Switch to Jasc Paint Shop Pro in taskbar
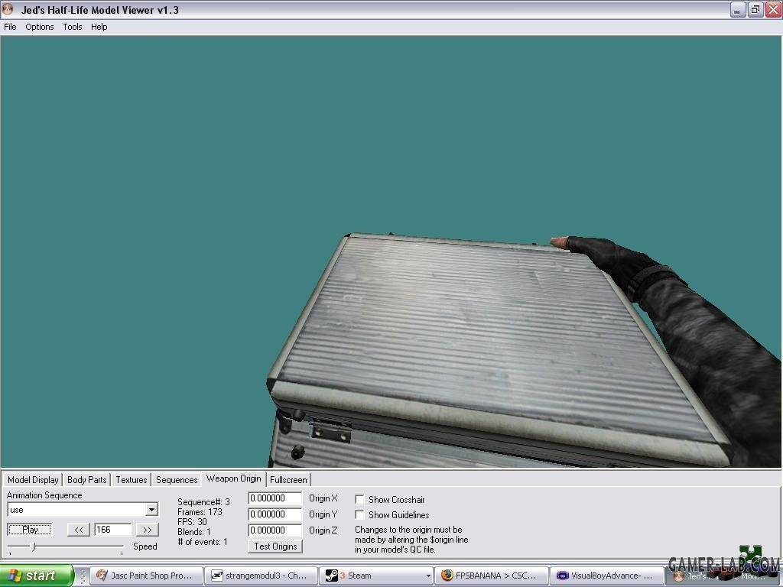783x587 pixels. [x=146, y=576]
